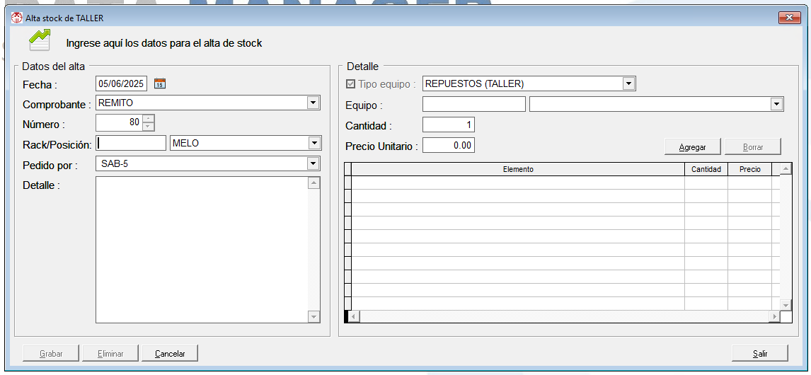Click the title bar application icon
Image resolution: width=811 pixels, height=375 pixels.
(x=16, y=18)
